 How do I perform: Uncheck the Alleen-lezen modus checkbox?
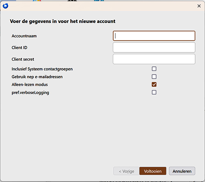[154, 84]
